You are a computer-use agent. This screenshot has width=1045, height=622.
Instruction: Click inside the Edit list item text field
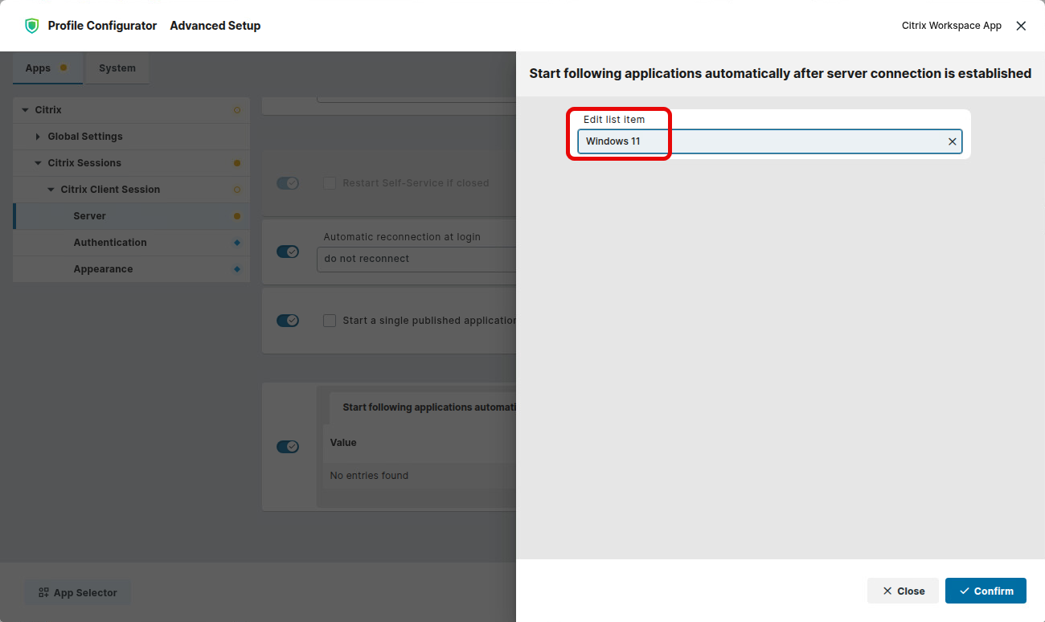pyautogui.click(x=760, y=141)
